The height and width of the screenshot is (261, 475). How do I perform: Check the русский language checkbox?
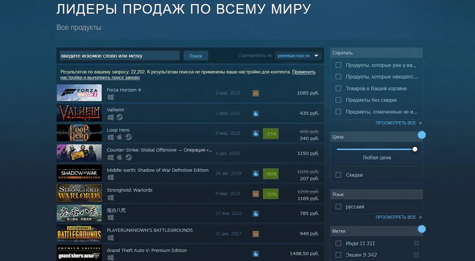pyautogui.click(x=338, y=206)
